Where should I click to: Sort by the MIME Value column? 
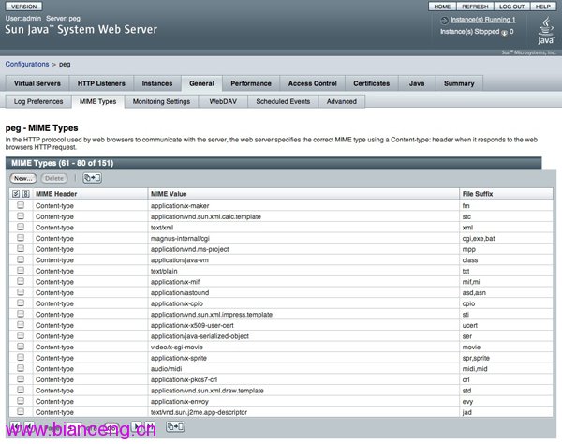169,194
